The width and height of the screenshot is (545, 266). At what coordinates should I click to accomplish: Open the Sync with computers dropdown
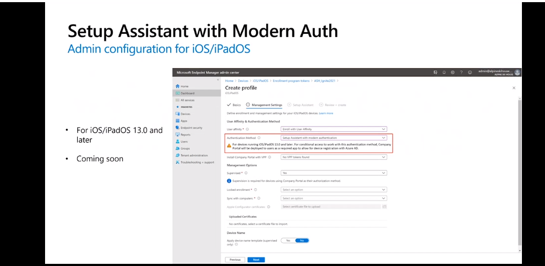point(334,198)
